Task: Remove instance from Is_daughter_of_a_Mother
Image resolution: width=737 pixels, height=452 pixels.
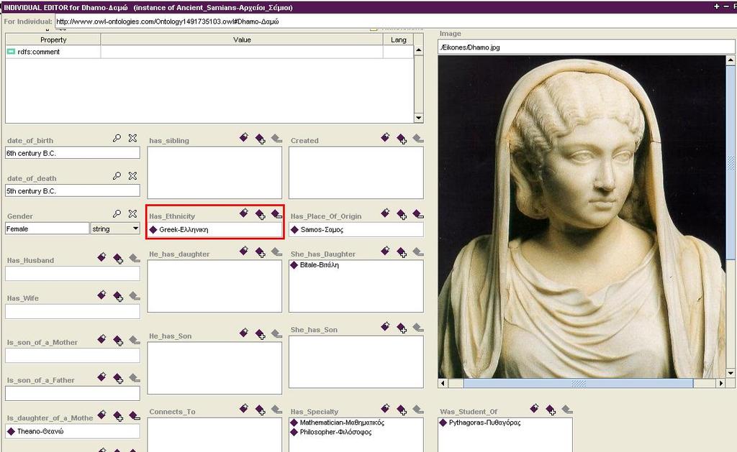Action: [x=135, y=416]
